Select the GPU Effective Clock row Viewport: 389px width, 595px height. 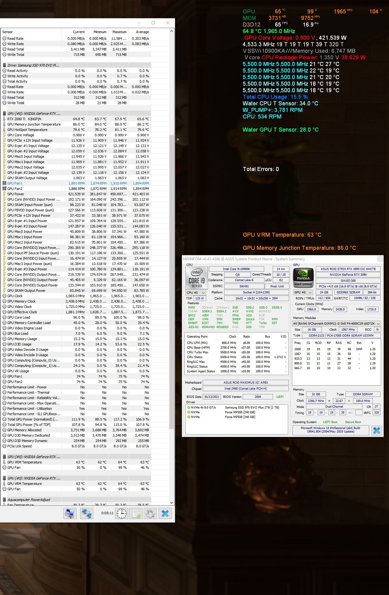[76, 312]
